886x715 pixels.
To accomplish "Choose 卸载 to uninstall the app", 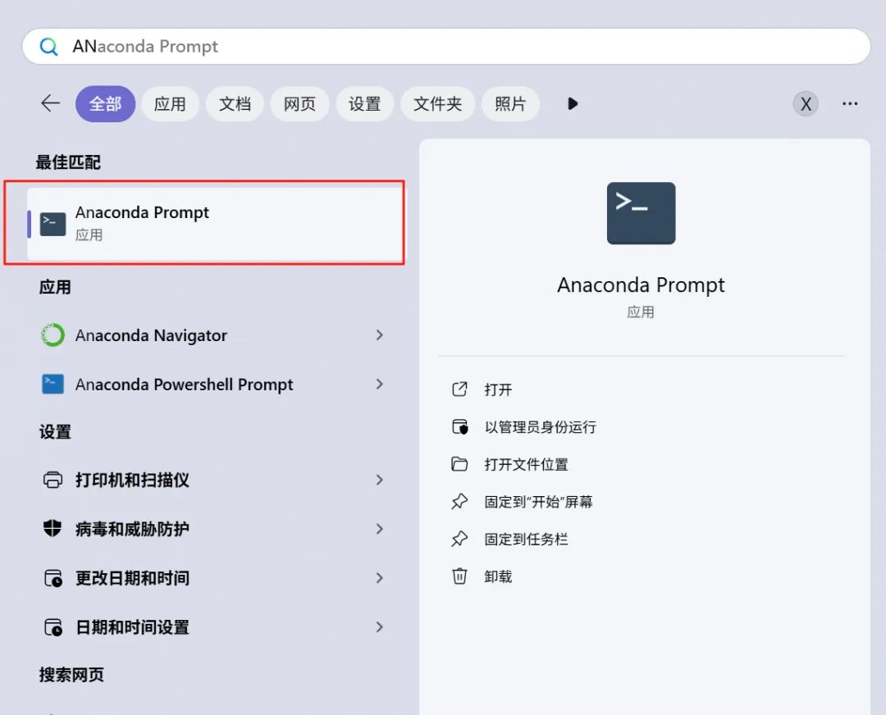I will pos(499,576).
